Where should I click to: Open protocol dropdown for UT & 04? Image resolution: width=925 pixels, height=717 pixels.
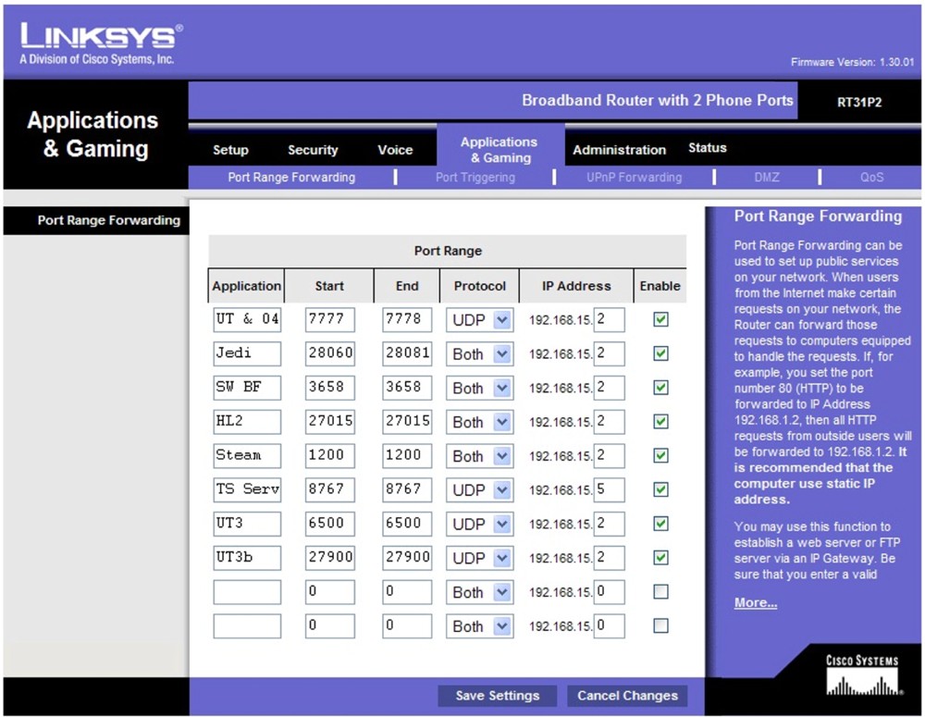click(479, 320)
